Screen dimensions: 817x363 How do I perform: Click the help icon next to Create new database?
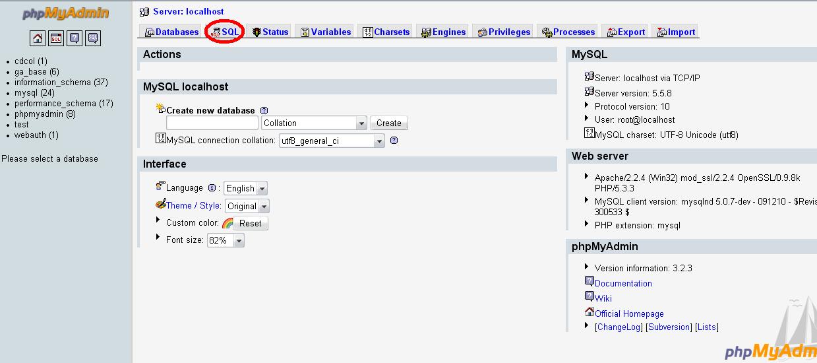pyautogui.click(x=264, y=110)
